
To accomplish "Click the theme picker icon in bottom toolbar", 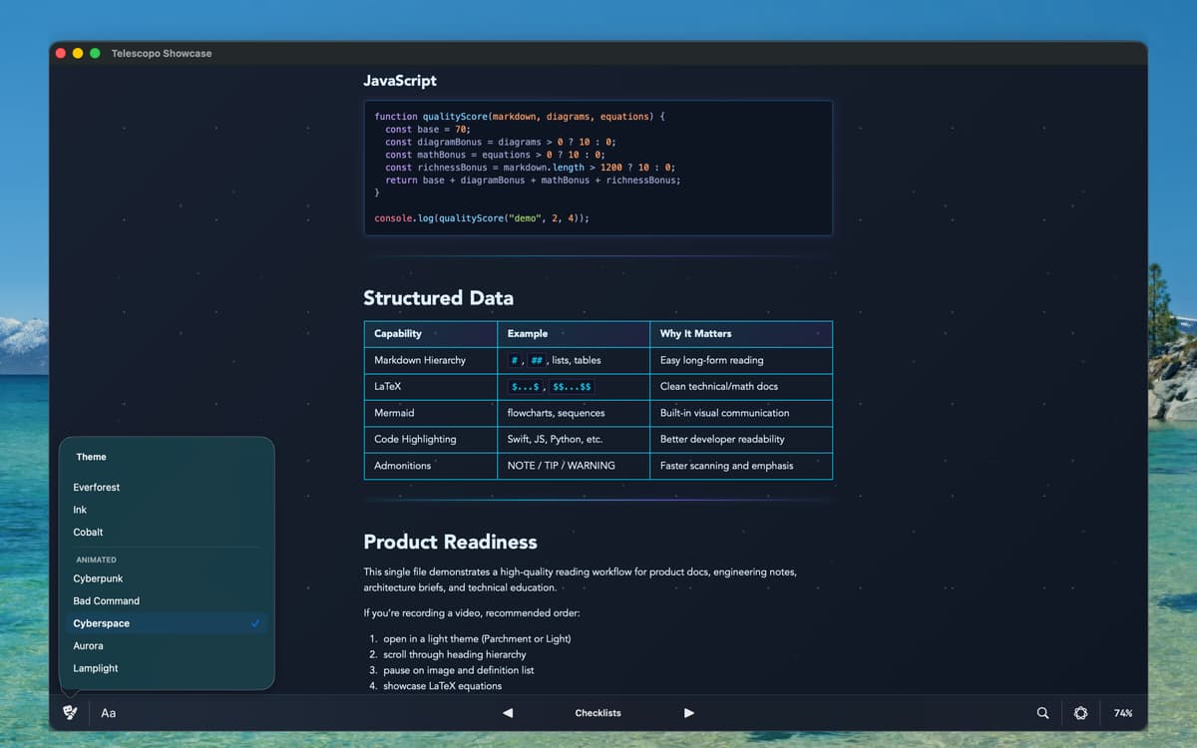I will point(69,712).
